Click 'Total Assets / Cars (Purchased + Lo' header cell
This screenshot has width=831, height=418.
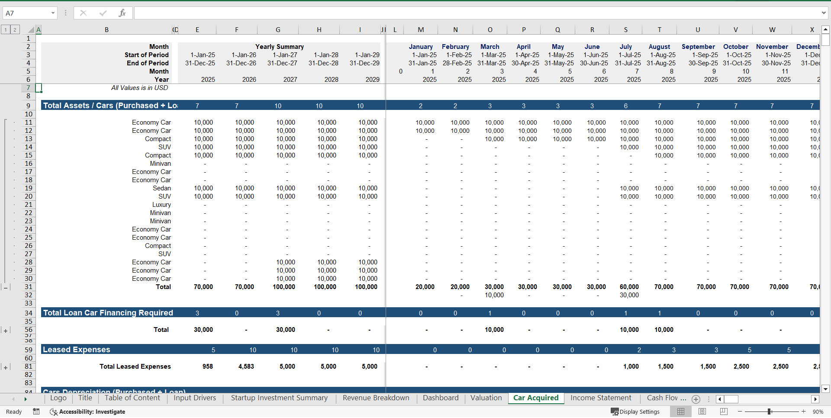click(110, 105)
